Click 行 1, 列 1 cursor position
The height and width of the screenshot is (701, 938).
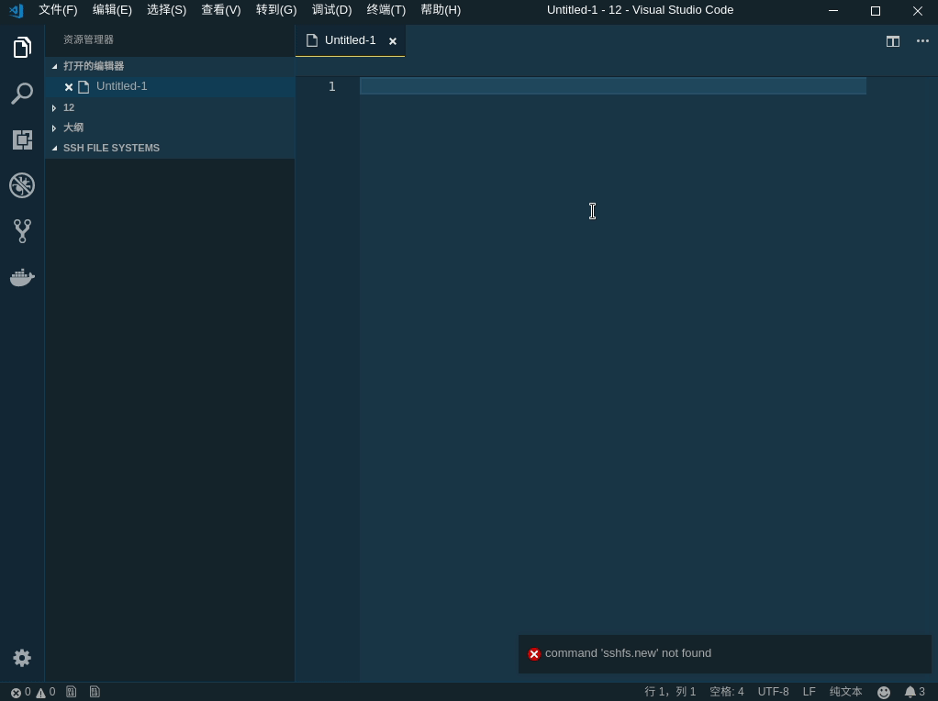pyautogui.click(x=670, y=692)
